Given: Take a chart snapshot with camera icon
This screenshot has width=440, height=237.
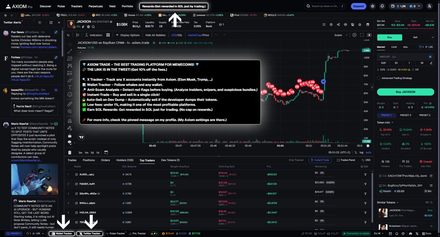Looking at the screenshot, I should click(x=369, y=35).
